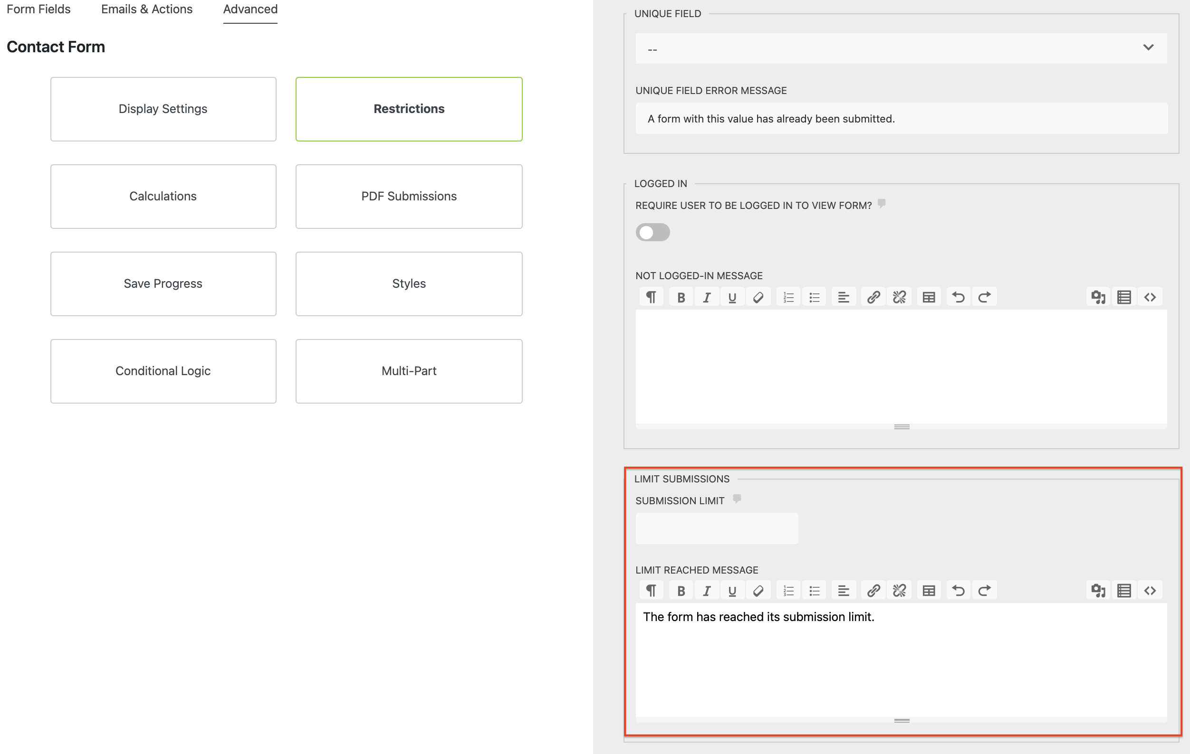This screenshot has width=1190, height=754.
Task: Open code view in Limit Reached Message editor
Action: pyautogui.click(x=1150, y=591)
